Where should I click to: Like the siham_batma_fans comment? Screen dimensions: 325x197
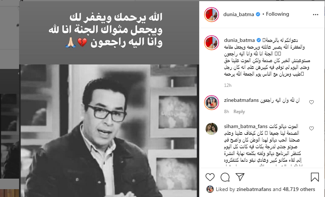(x=311, y=128)
